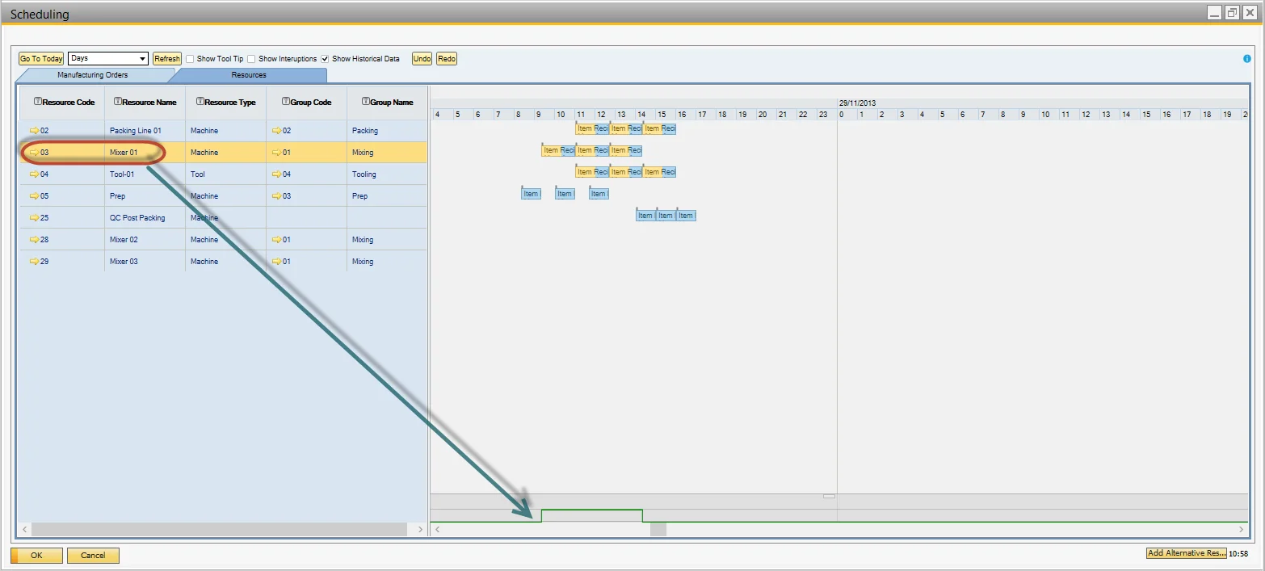Open the Days time-scale dropdown
This screenshot has height=571, width=1265.
[x=142, y=58]
